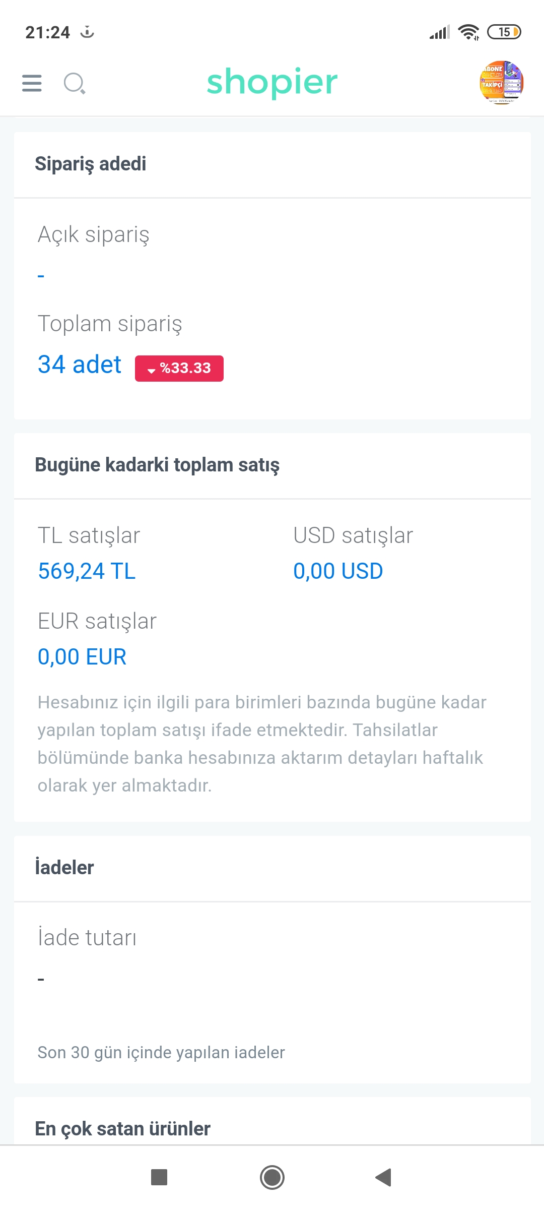Screen dimensions: 544x1210
Task: Open the store profile avatar
Action: pos(501,83)
